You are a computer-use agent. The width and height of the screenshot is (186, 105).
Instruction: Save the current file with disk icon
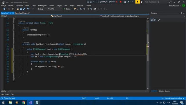pos(21,9)
